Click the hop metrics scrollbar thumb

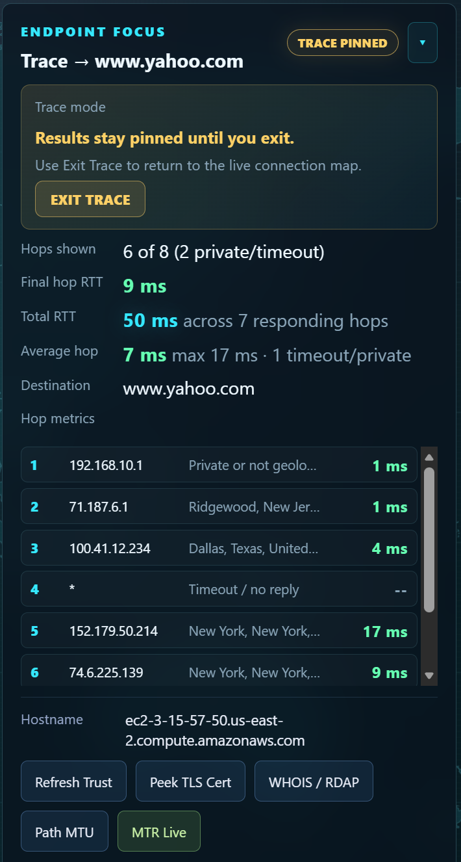point(429,540)
